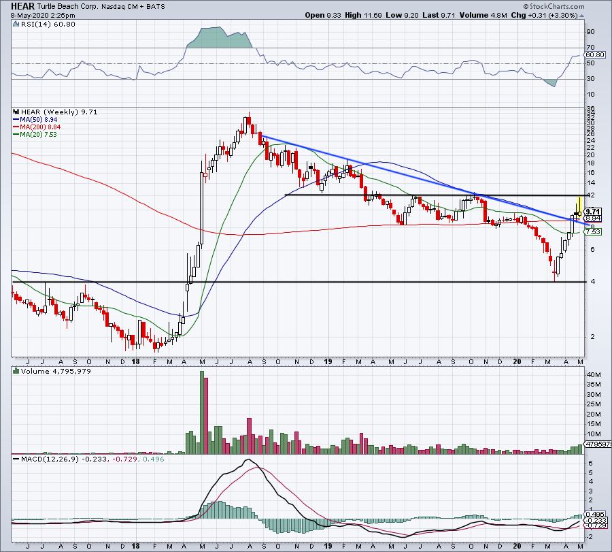The height and width of the screenshot is (552, 612).
Task: Click the yellow highlighted latest weekly candle
Action: (579, 207)
